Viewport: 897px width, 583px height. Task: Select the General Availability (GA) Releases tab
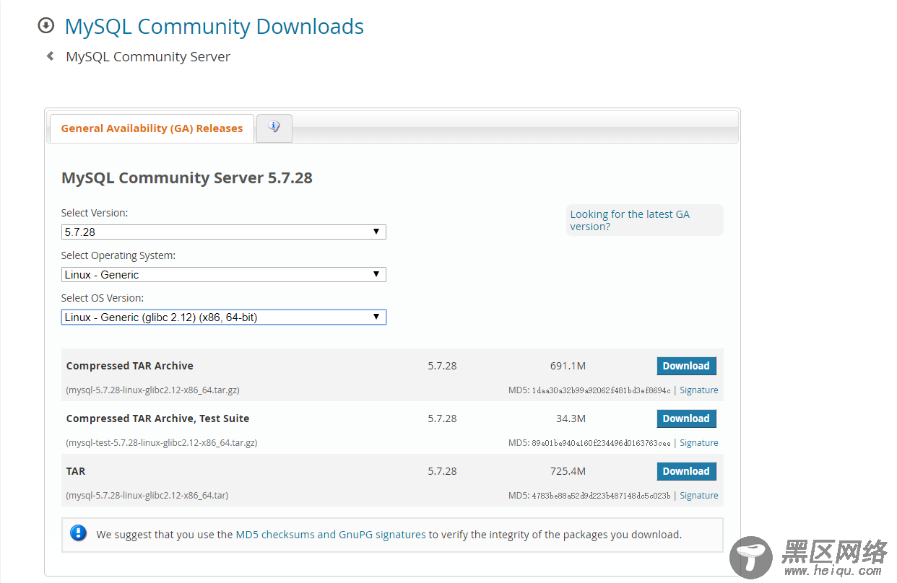(152, 128)
